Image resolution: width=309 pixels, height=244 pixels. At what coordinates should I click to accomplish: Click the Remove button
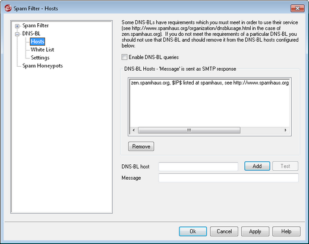coord(141,146)
